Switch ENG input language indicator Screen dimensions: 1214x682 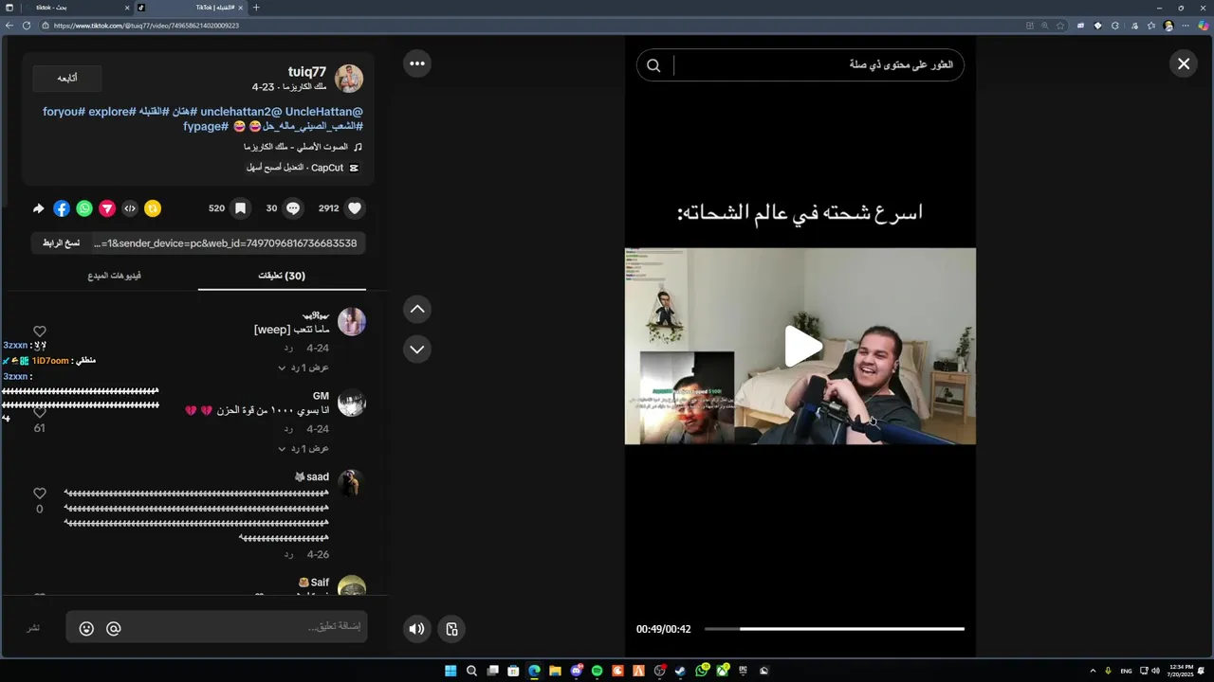click(1126, 671)
